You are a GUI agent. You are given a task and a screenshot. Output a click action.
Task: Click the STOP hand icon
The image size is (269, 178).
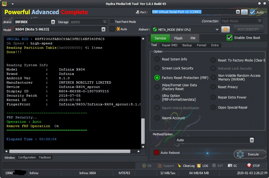tap(249, 165)
